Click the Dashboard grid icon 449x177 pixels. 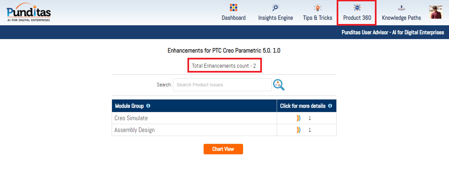point(234,8)
